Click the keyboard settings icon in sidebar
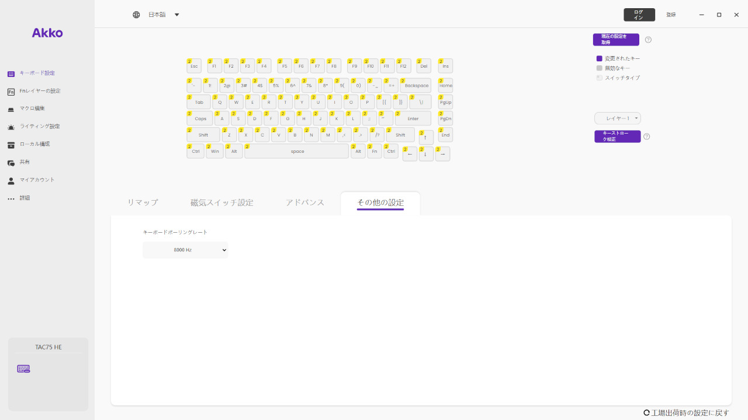Image resolution: width=748 pixels, height=420 pixels. [11, 73]
